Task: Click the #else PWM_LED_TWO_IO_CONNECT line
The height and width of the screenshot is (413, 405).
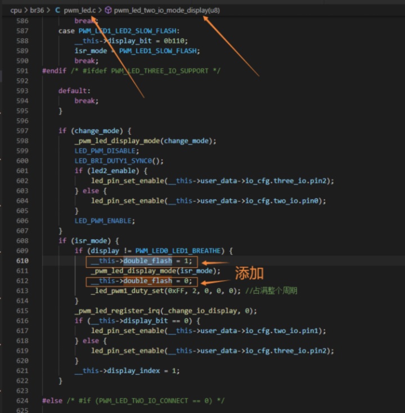Action: 133,401
